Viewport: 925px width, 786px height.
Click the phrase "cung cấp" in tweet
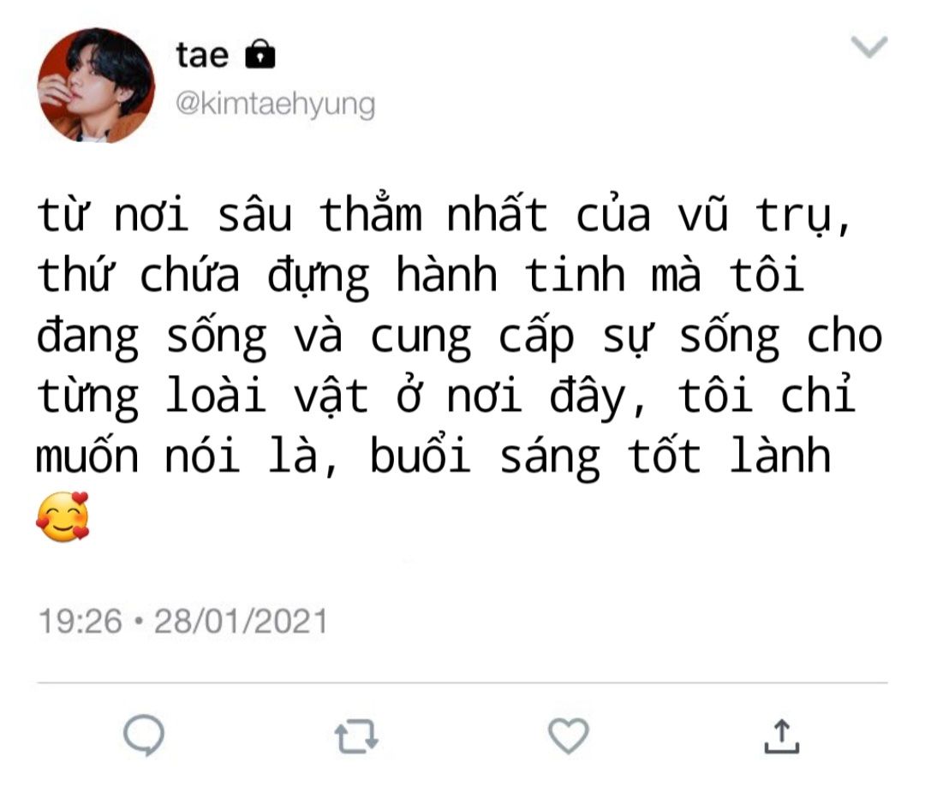pyautogui.click(x=472, y=339)
